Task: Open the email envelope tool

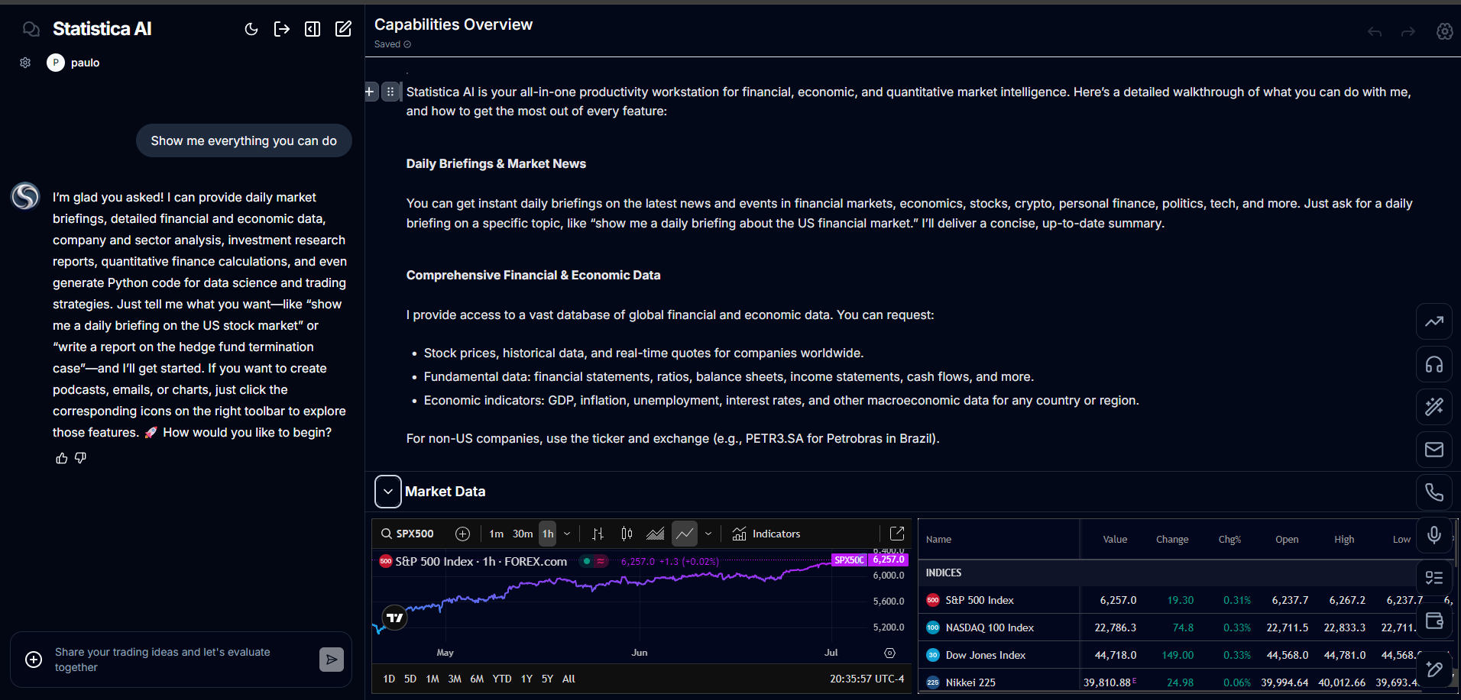Action: [x=1434, y=450]
